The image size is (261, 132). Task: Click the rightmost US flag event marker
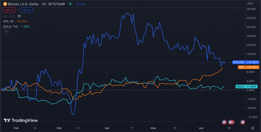pos(243,122)
